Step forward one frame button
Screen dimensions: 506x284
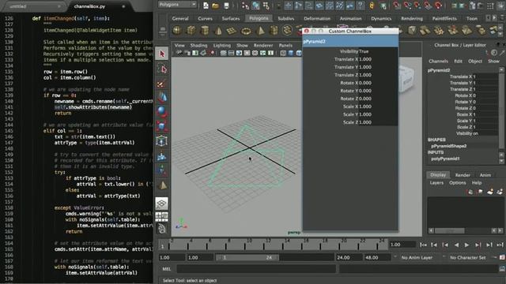(x=478, y=245)
